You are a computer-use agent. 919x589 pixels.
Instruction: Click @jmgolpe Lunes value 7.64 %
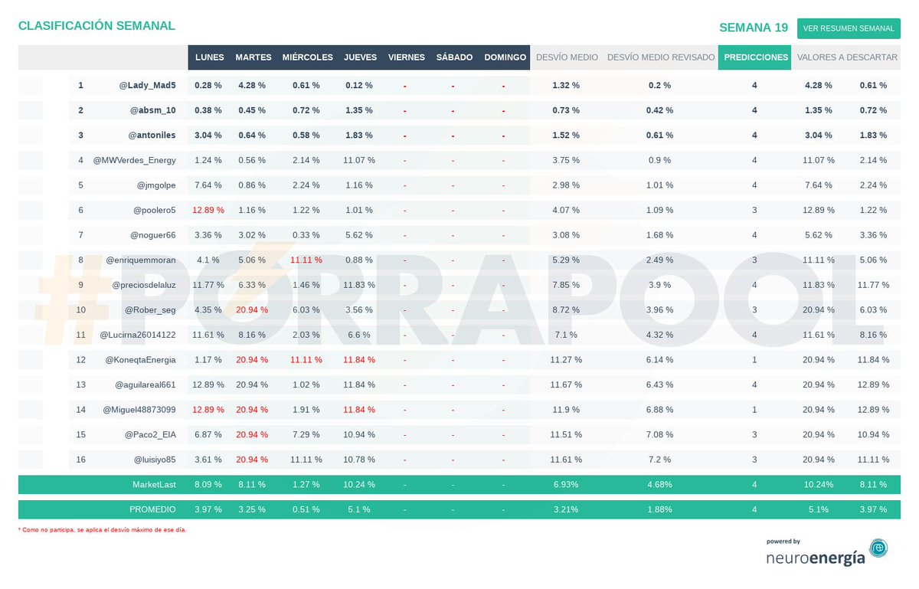[208, 185]
